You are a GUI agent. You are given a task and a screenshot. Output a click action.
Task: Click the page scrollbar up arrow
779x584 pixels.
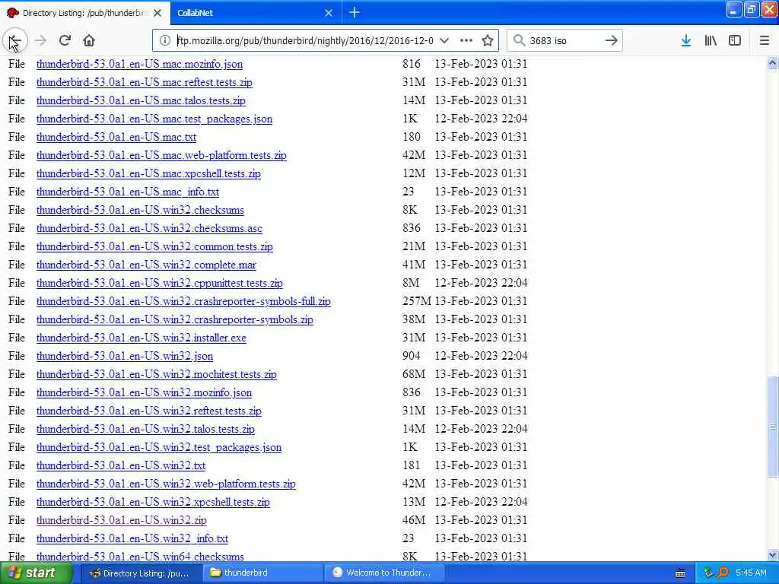(772, 62)
